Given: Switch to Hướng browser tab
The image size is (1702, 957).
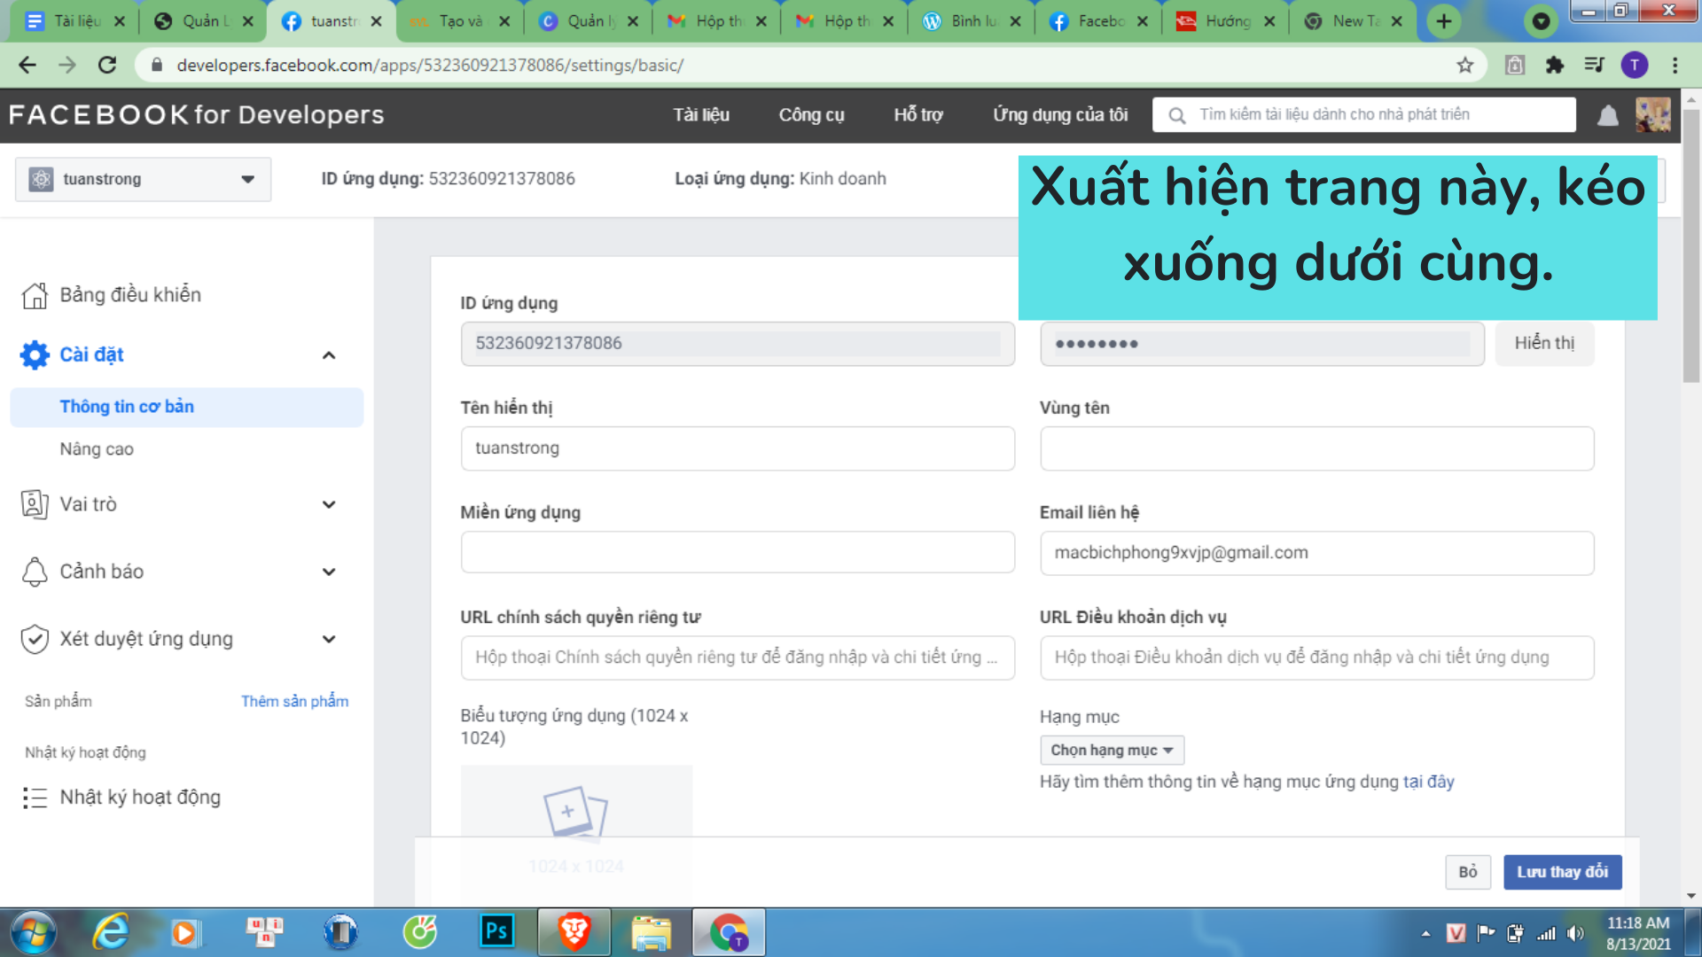Looking at the screenshot, I should (x=1227, y=21).
